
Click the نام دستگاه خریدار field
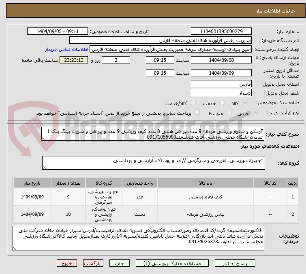160,40
